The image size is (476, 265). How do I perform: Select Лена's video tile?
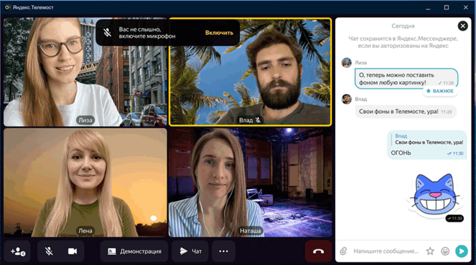tap(85, 182)
